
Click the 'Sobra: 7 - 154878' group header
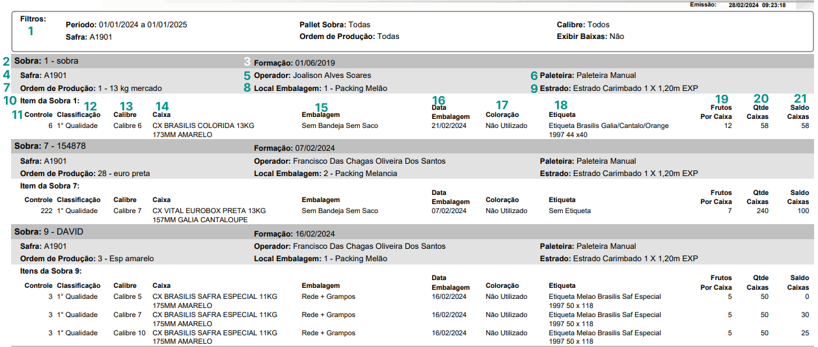coord(50,146)
